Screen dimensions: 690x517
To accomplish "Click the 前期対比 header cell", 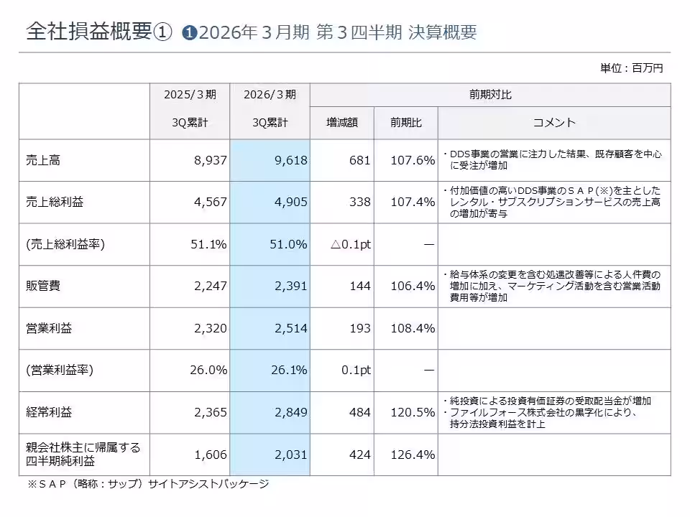I will coord(490,95).
